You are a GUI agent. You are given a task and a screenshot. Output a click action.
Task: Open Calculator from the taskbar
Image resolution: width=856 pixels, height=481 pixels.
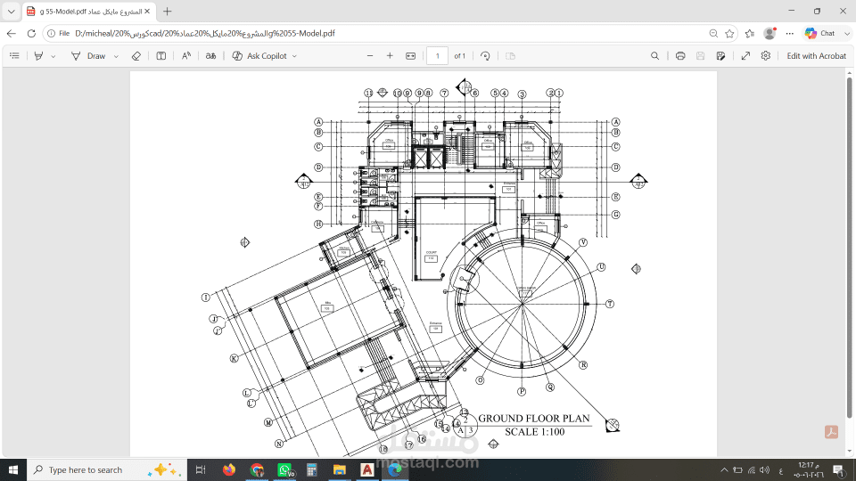pos(312,469)
